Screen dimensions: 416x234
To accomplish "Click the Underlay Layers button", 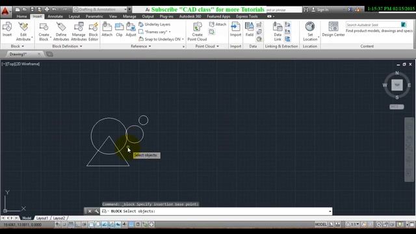I will (x=155, y=25).
